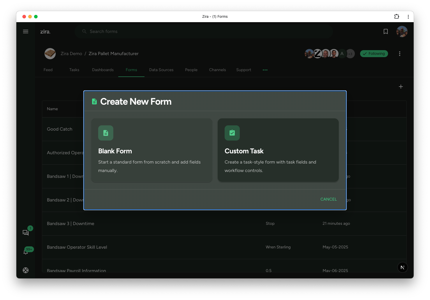Open browser extensions puzzle icon
This screenshot has width=430, height=300.
[x=396, y=17]
